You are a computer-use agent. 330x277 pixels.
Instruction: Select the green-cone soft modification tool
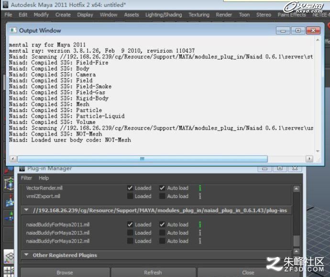click(10, 217)
